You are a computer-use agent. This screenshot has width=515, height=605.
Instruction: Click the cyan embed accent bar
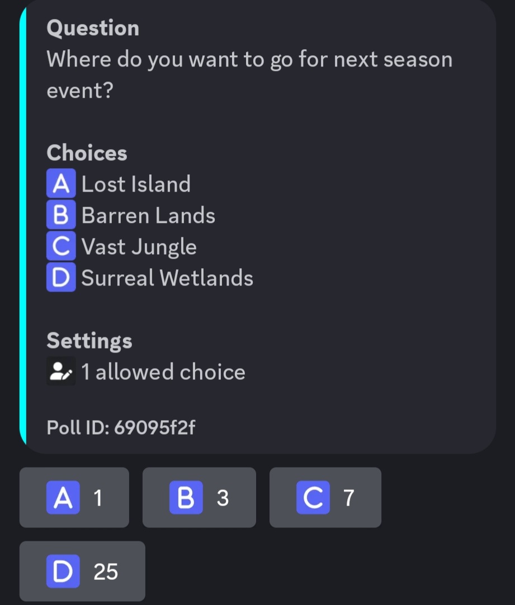(x=23, y=227)
